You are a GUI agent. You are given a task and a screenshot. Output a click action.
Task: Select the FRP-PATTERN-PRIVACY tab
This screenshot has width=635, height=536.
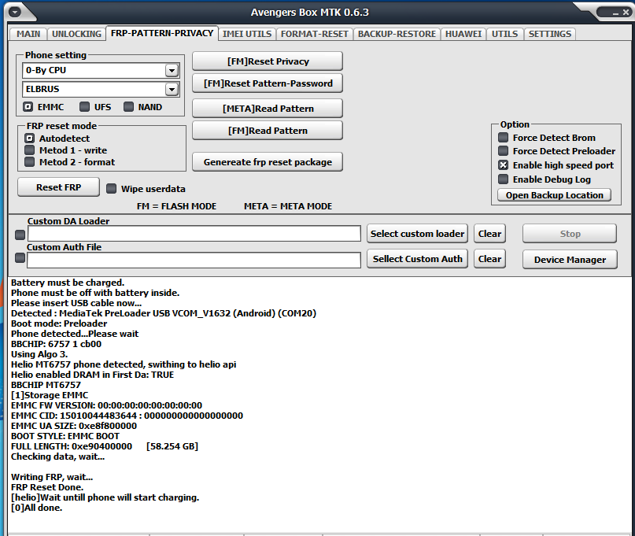162,33
